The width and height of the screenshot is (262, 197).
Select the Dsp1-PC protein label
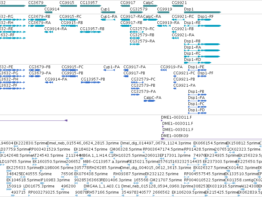pos(196,104)
